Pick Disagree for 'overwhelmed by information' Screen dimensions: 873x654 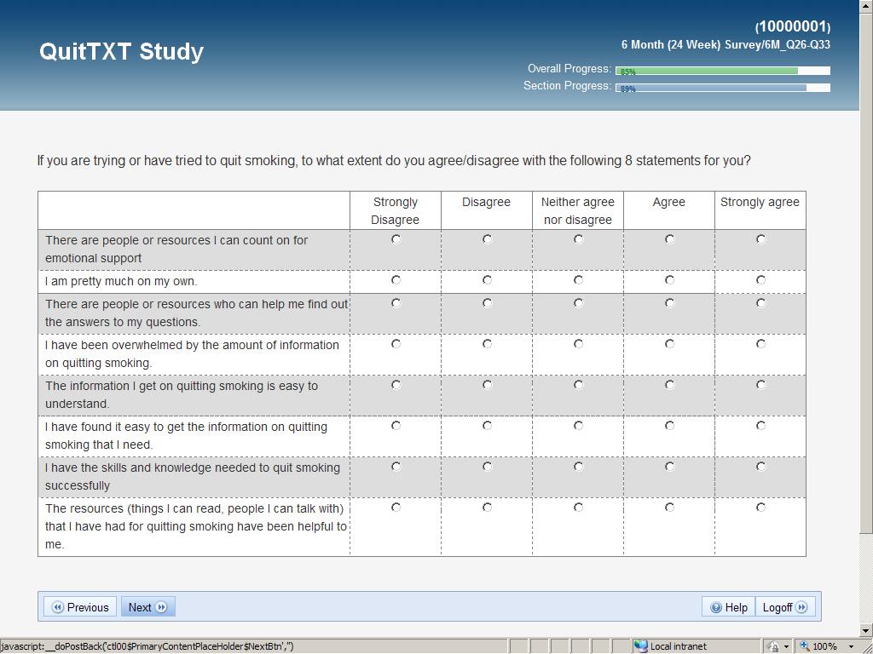pos(487,344)
